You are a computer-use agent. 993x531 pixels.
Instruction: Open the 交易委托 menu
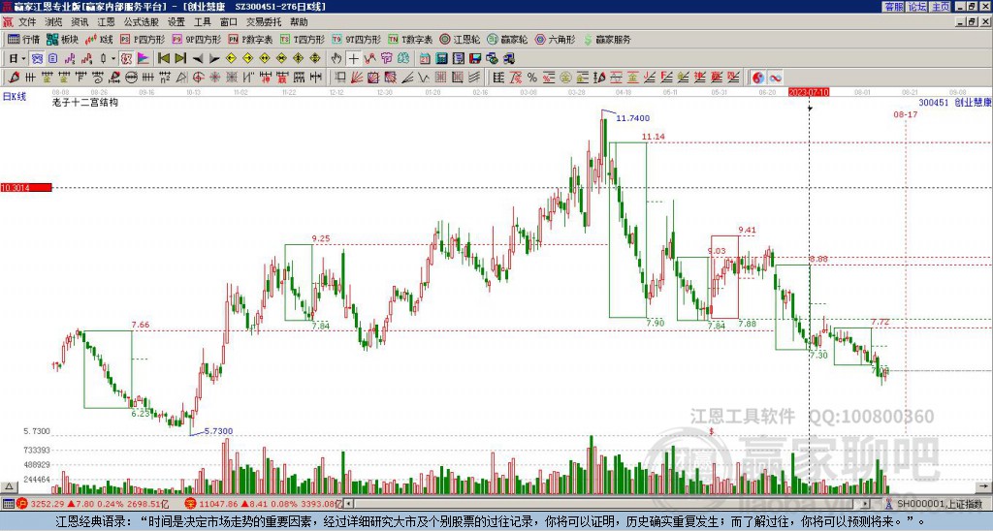click(x=264, y=22)
